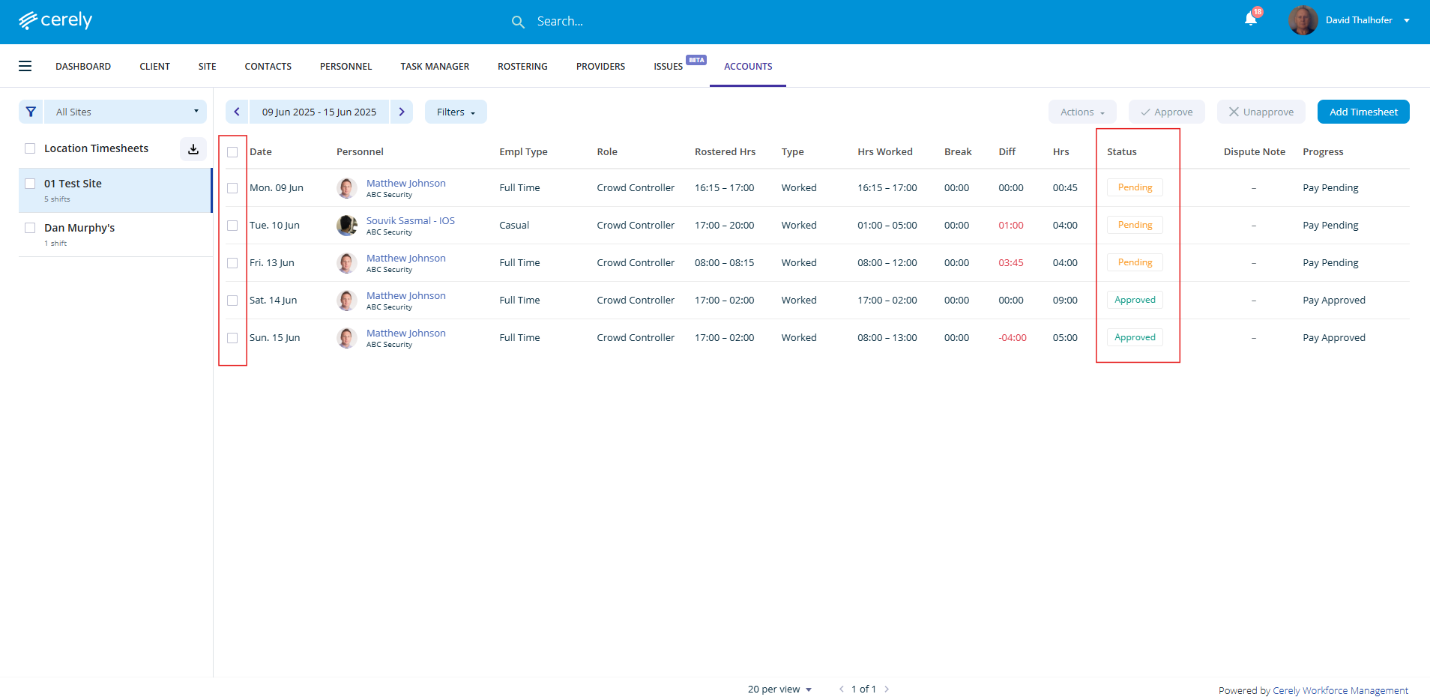Click the hamburger menu icon
This screenshot has width=1430, height=700.
click(25, 66)
